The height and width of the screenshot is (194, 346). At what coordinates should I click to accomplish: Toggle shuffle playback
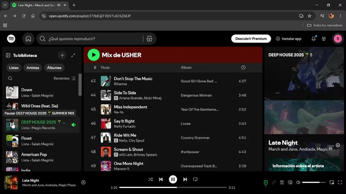[x=150, y=179]
